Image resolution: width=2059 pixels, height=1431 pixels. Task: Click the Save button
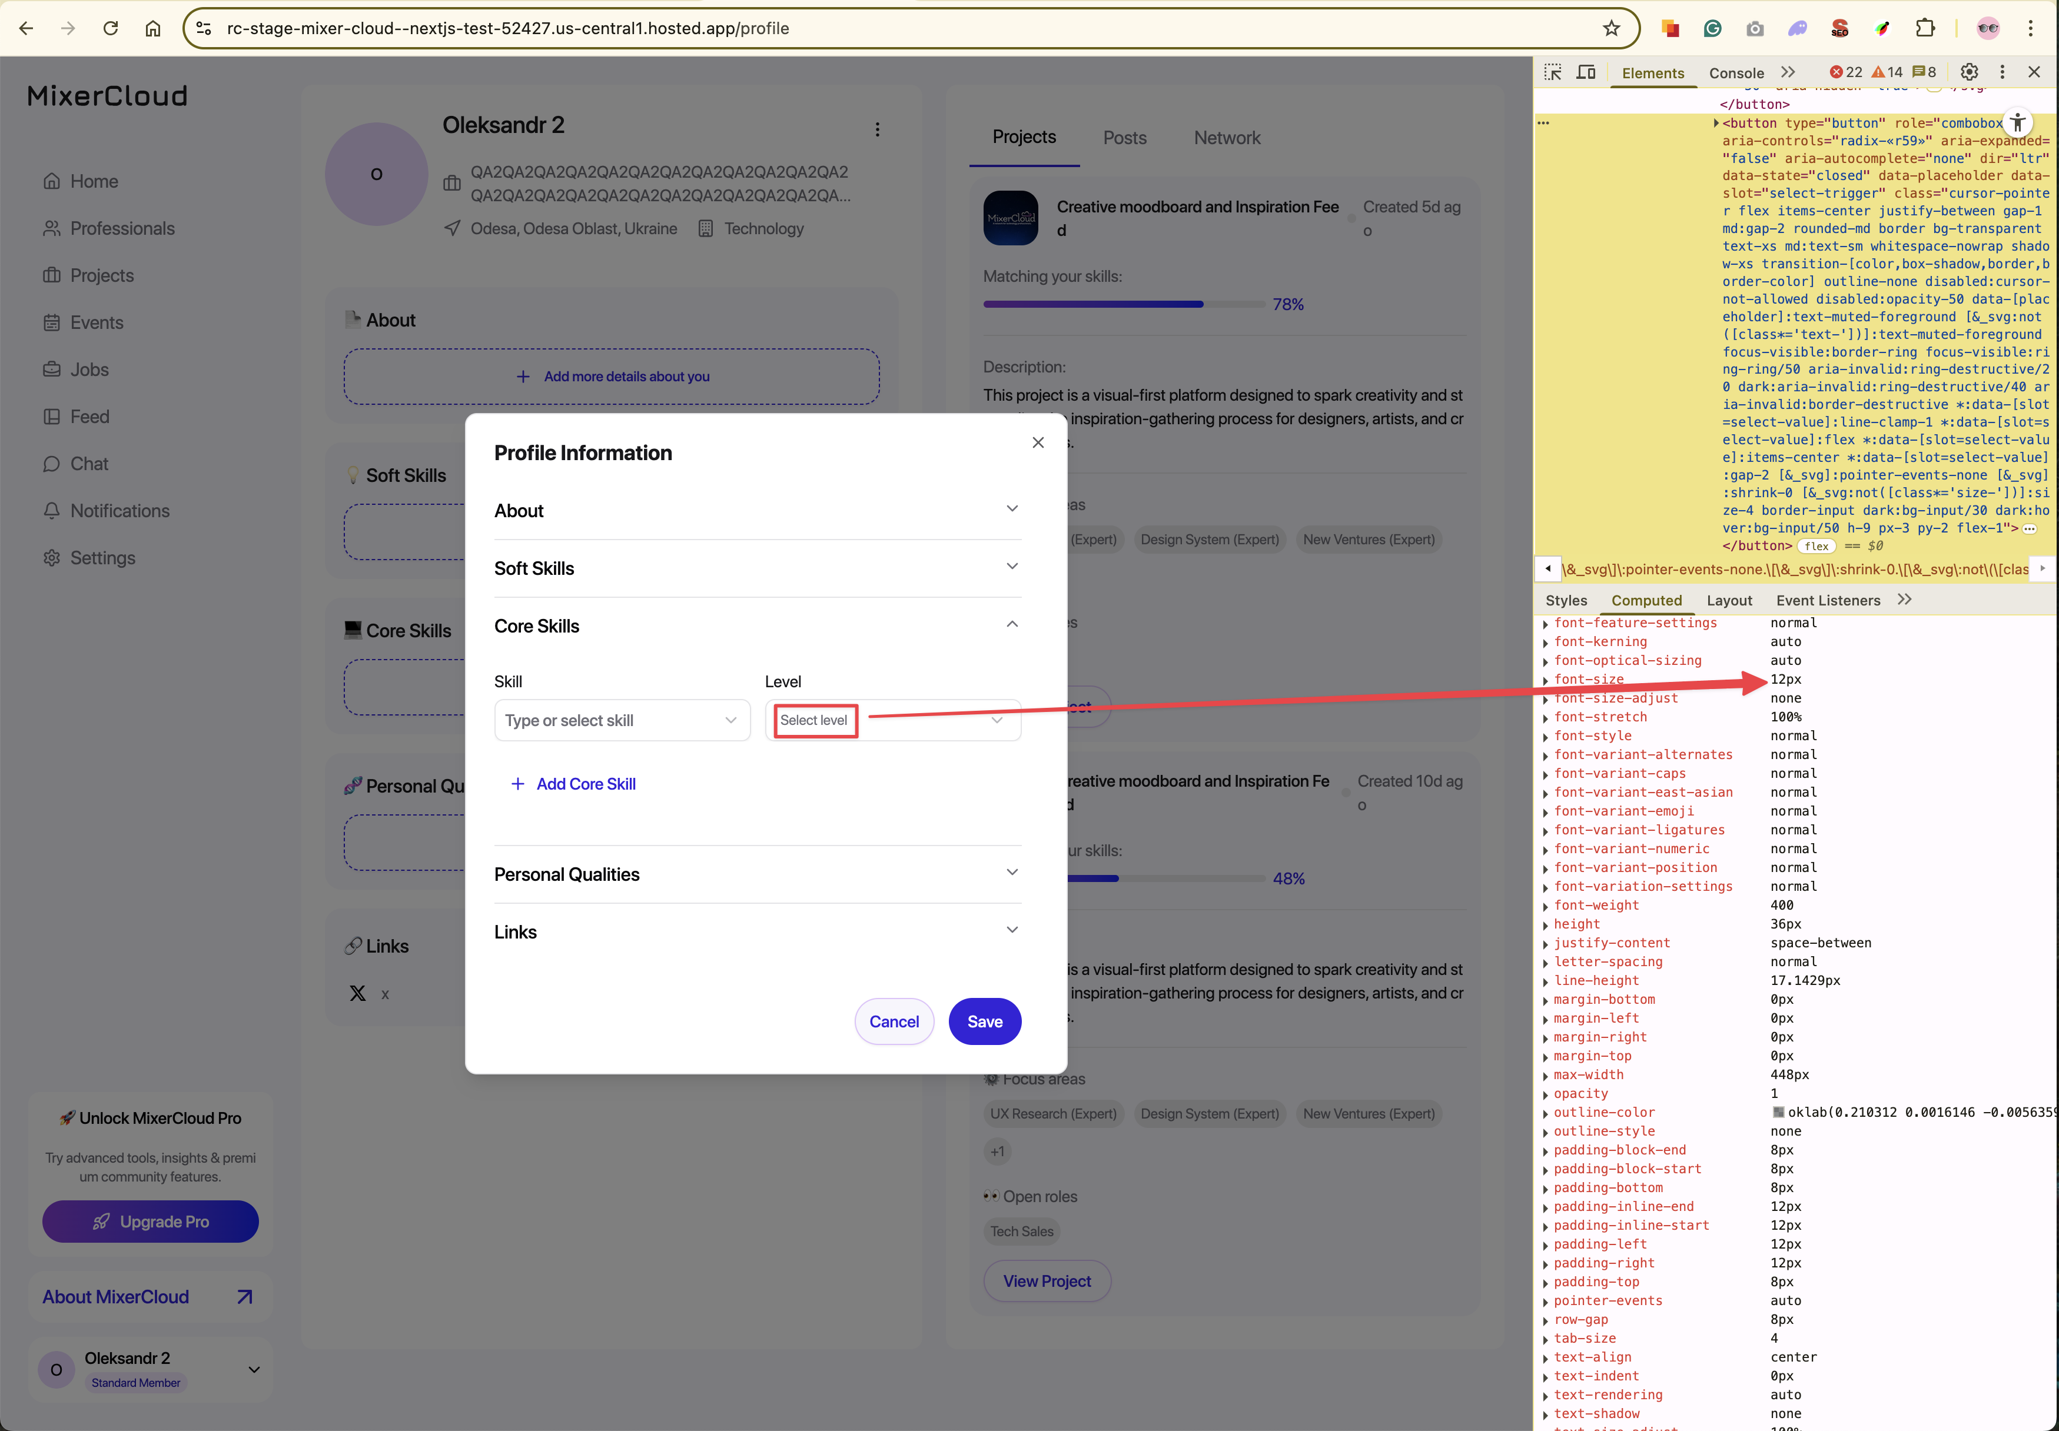[984, 1021]
